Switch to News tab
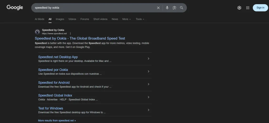Viewport: 269px width, 123px height. (x=115, y=19)
